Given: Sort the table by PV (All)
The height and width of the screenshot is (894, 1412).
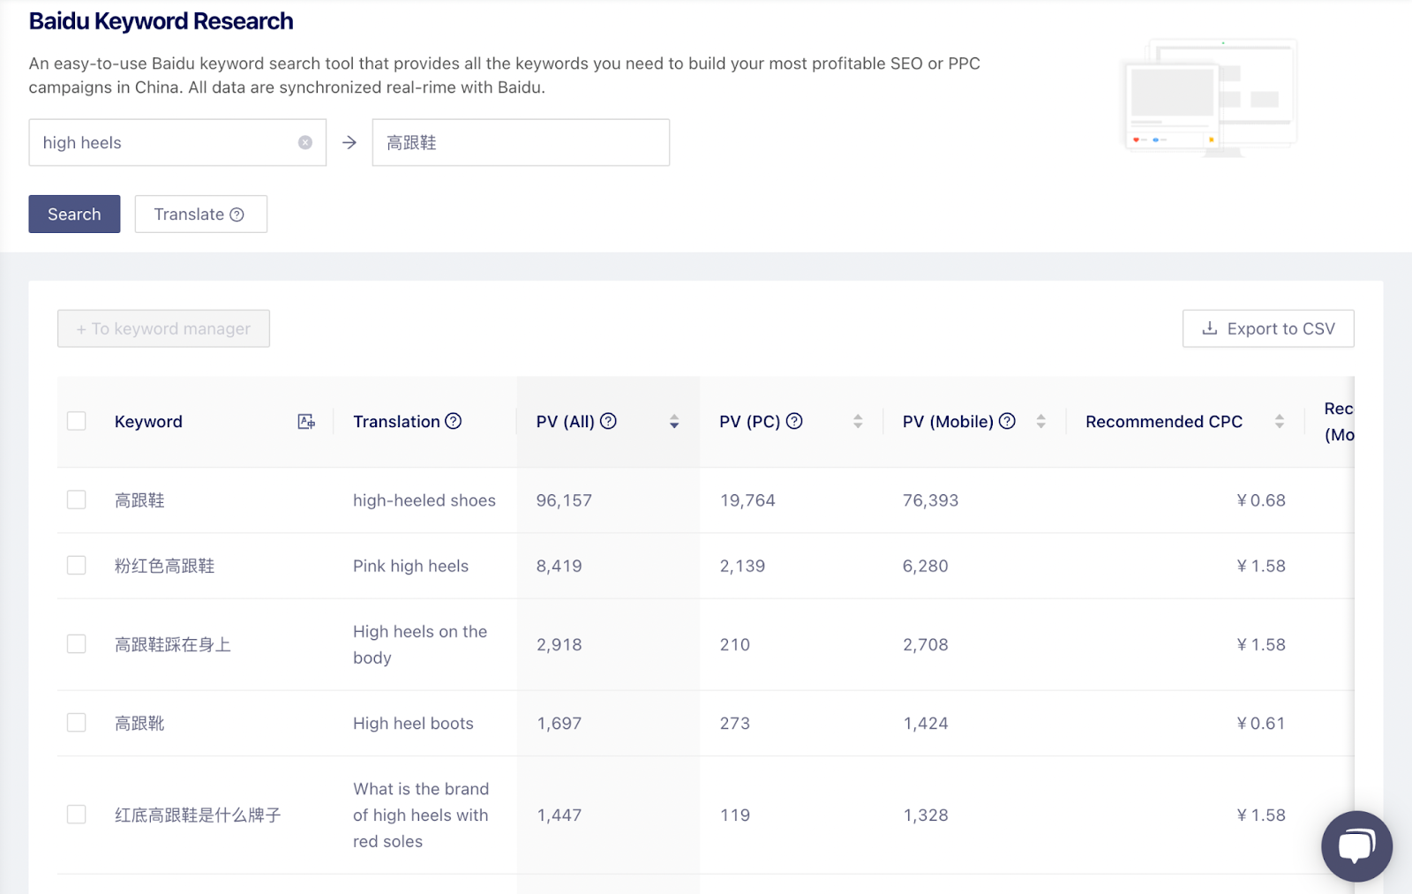Looking at the screenshot, I should pos(674,422).
